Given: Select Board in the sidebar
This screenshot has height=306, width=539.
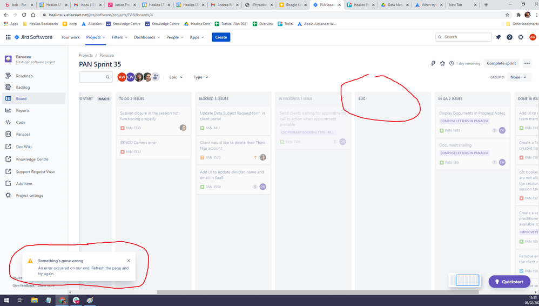Looking at the screenshot, I should tap(33, 98).
